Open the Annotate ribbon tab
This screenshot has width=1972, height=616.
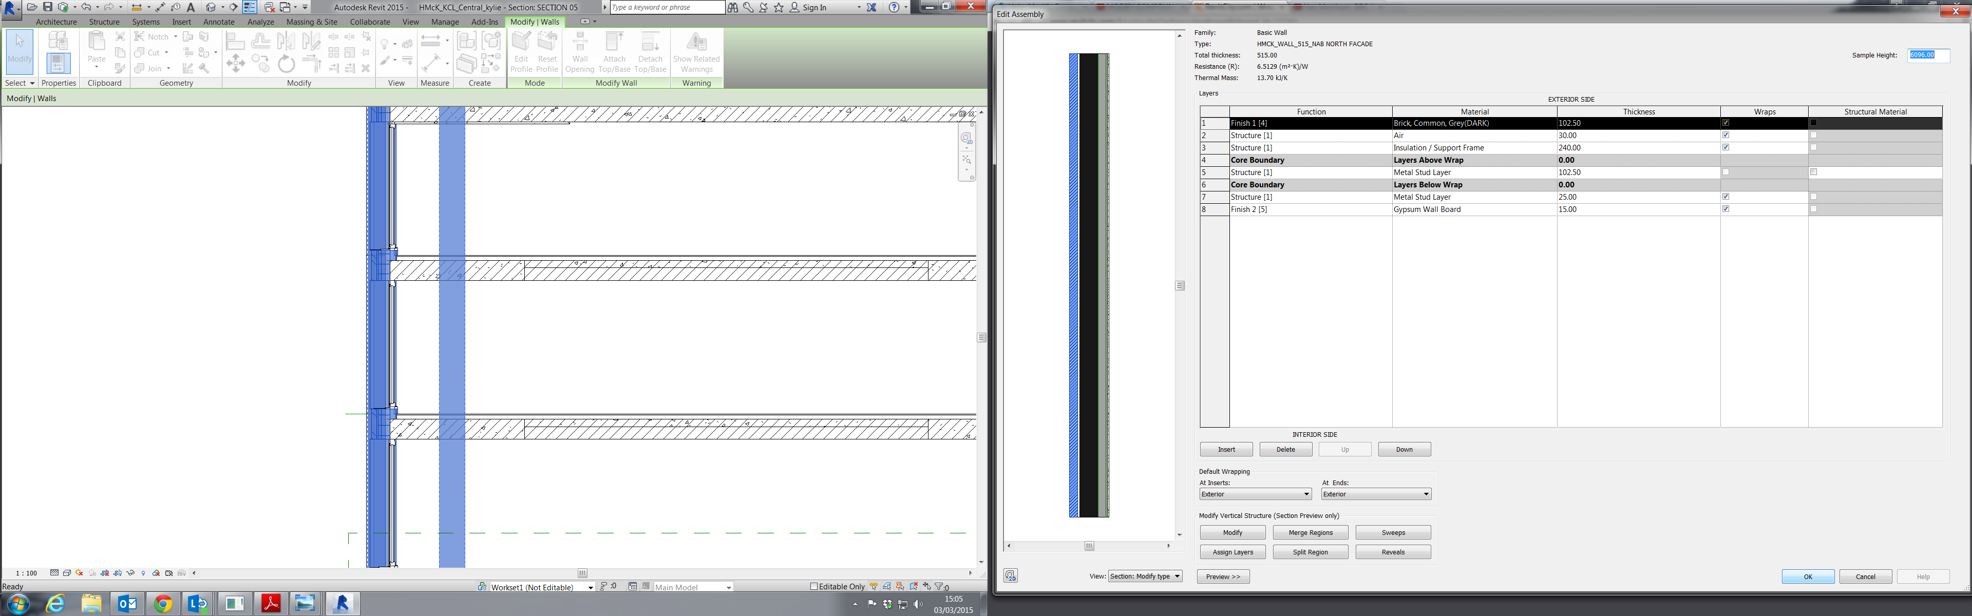pyautogui.click(x=218, y=22)
